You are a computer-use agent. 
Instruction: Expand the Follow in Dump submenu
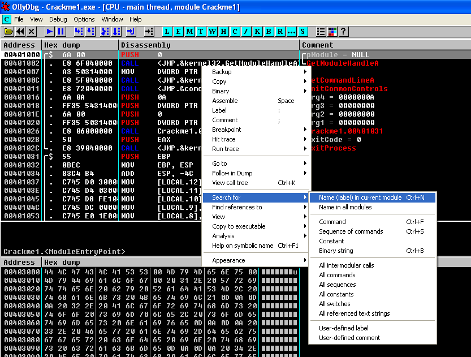click(x=256, y=173)
